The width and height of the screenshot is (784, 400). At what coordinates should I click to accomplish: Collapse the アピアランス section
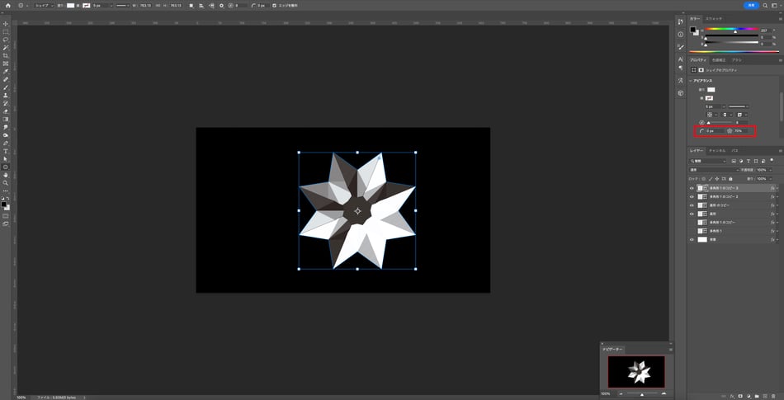691,81
